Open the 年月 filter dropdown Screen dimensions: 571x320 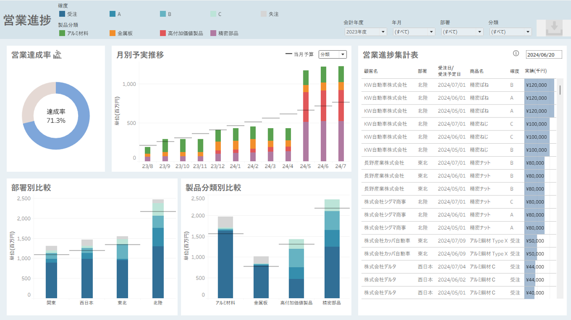coord(414,32)
